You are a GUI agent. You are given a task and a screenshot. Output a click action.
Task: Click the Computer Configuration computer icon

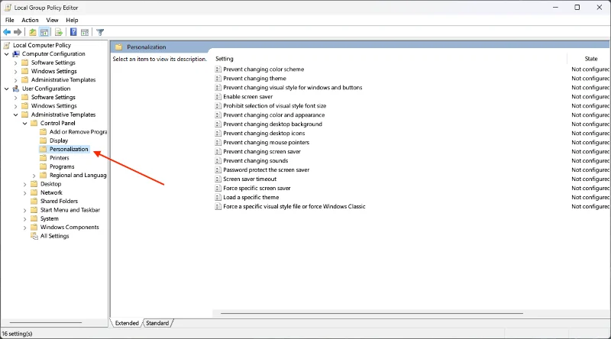click(x=16, y=53)
